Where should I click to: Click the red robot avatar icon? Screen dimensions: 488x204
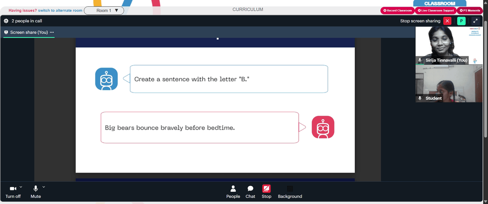tap(323, 127)
